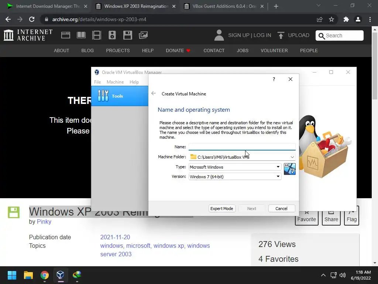Open Google Chrome from the taskbar

[x=44, y=275]
